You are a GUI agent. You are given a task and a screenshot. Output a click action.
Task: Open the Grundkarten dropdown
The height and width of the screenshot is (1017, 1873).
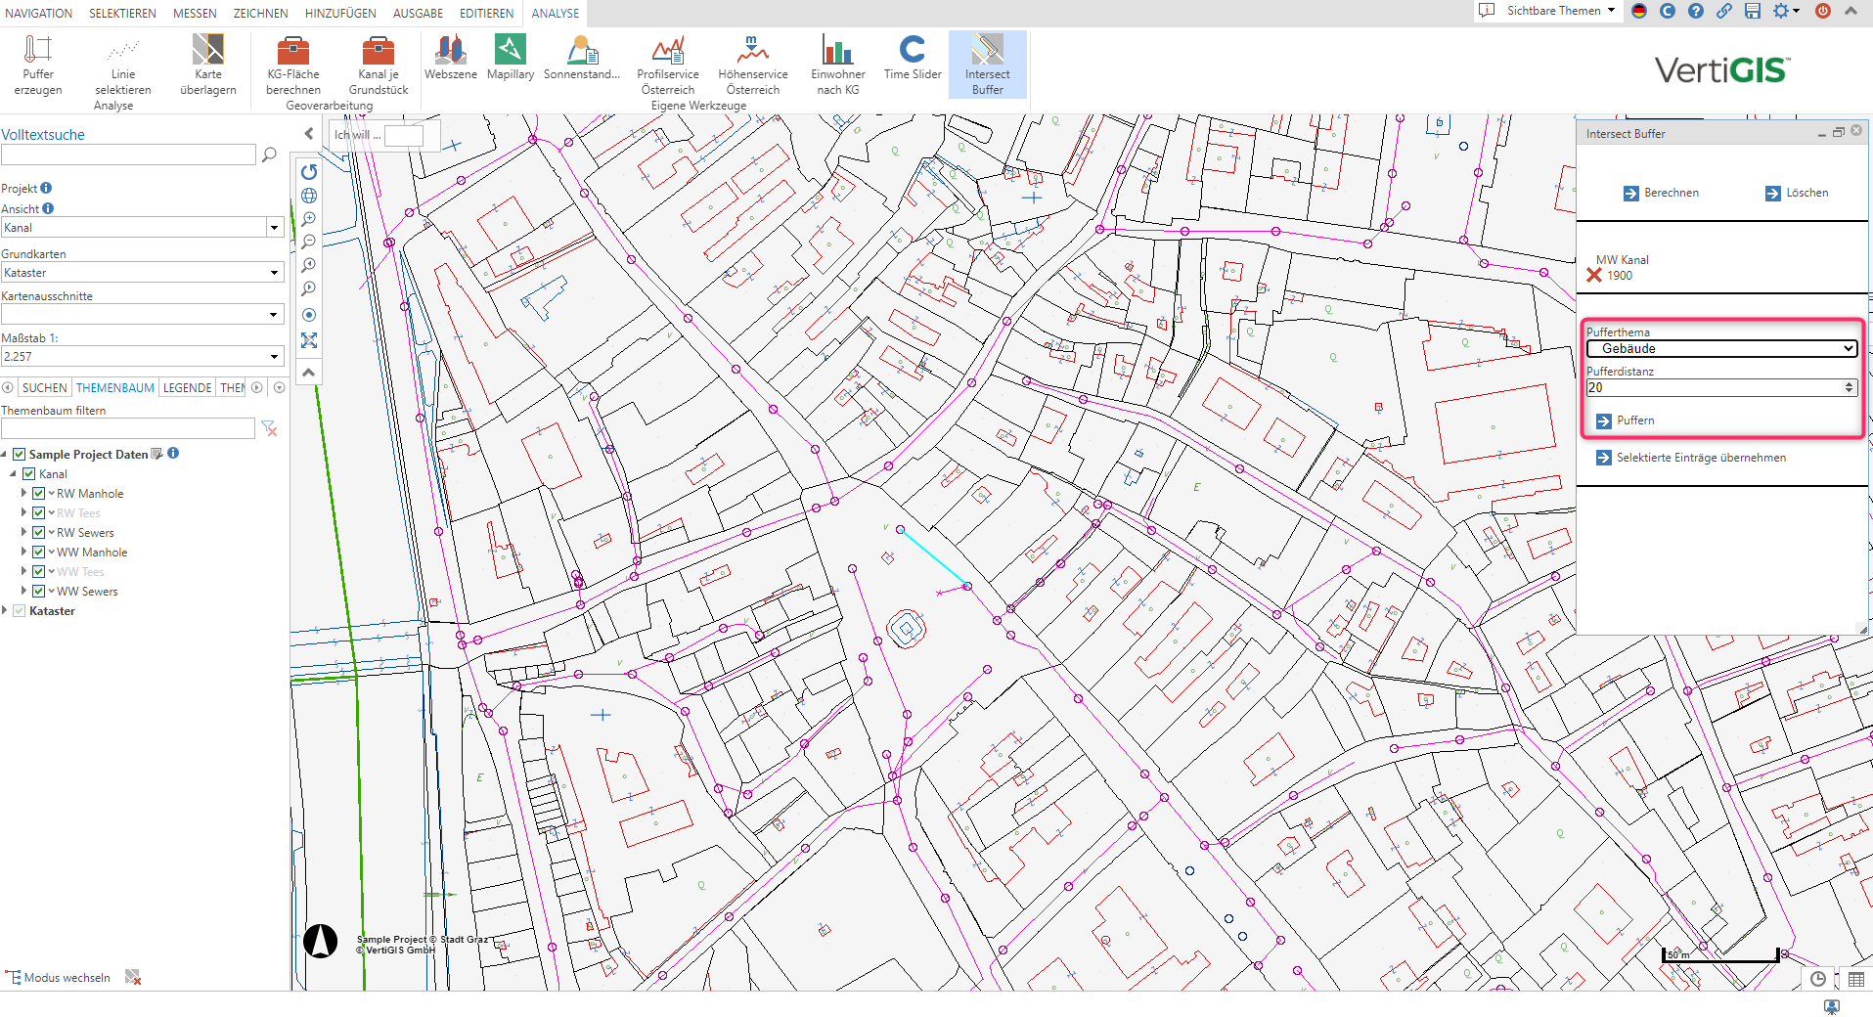(x=142, y=273)
